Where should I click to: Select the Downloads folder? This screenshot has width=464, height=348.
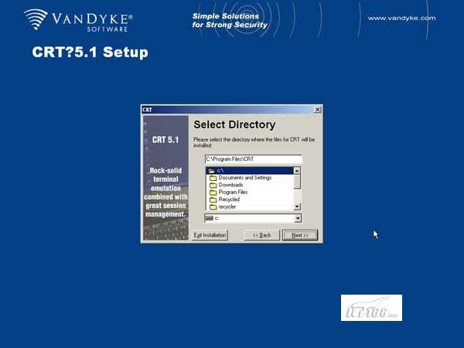pos(250,185)
